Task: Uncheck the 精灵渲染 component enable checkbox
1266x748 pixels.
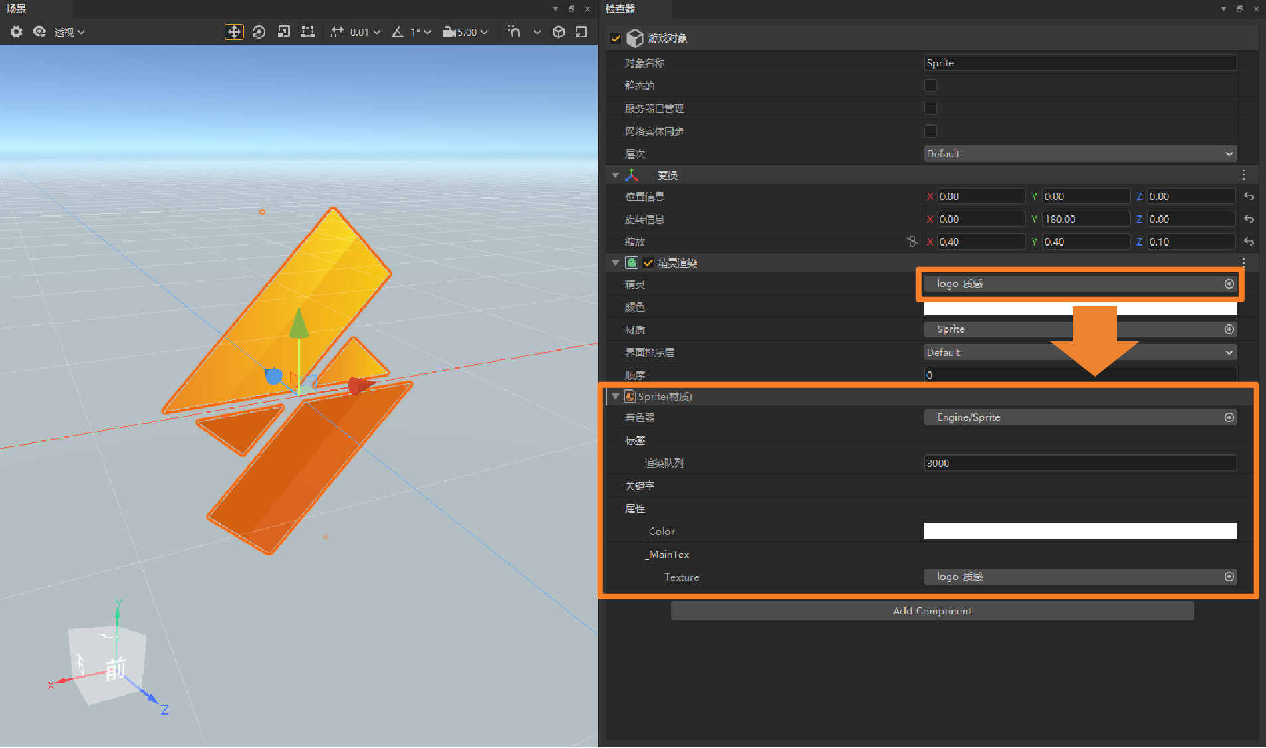Action: tap(648, 262)
